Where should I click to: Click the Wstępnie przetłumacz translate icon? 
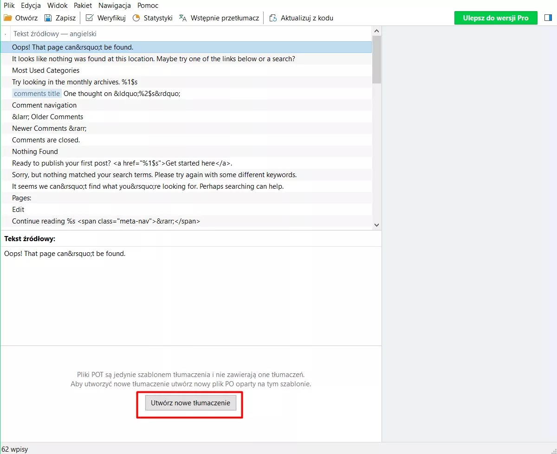[x=183, y=18]
